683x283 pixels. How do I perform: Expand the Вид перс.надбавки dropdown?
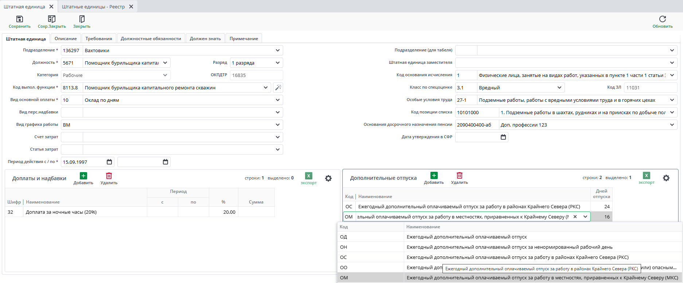278,112
